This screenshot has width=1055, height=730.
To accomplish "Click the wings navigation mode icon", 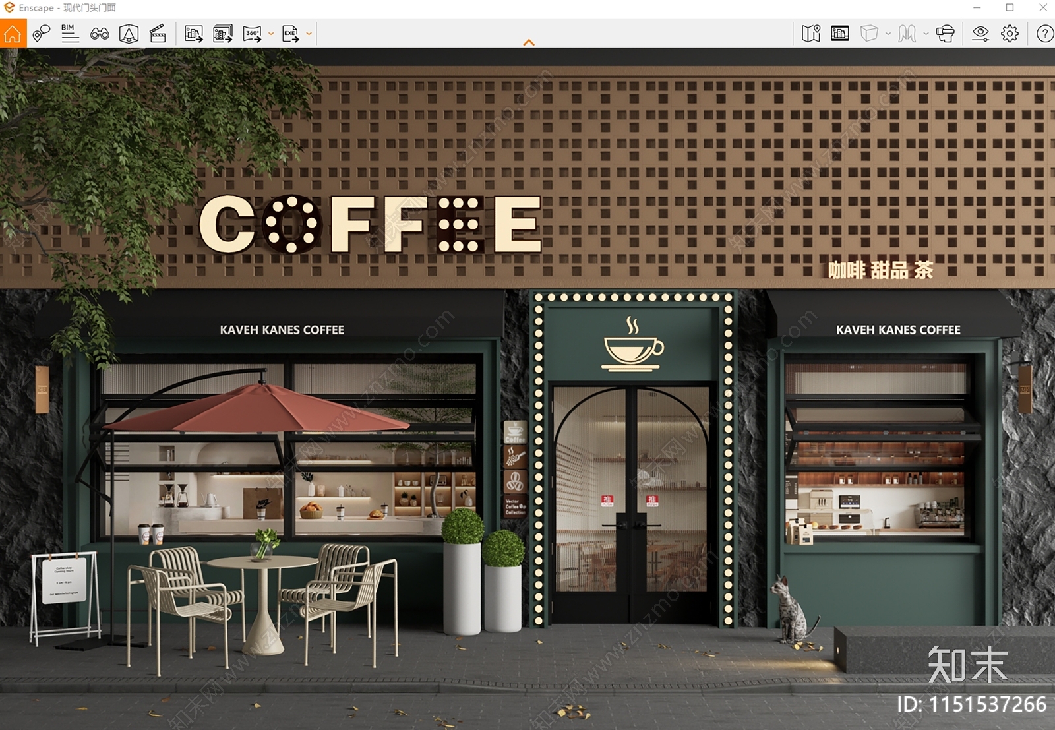I will click(907, 34).
